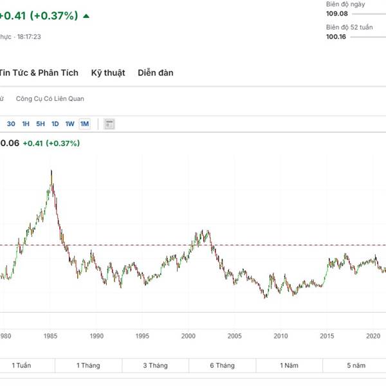Select Công Cụ Có Liên Quan sub-tab
386x386 pixels.
pos(50,98)
